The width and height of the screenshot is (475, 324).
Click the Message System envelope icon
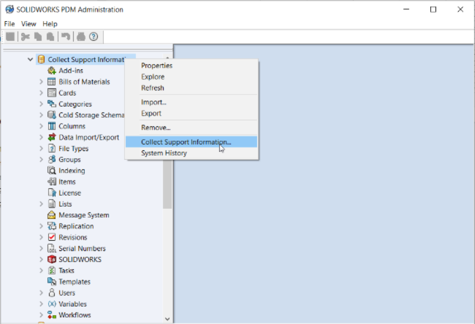click(52, 215)
